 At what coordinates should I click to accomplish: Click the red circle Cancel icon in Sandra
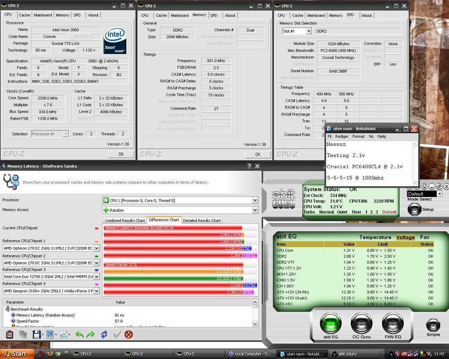click(129, 334)
